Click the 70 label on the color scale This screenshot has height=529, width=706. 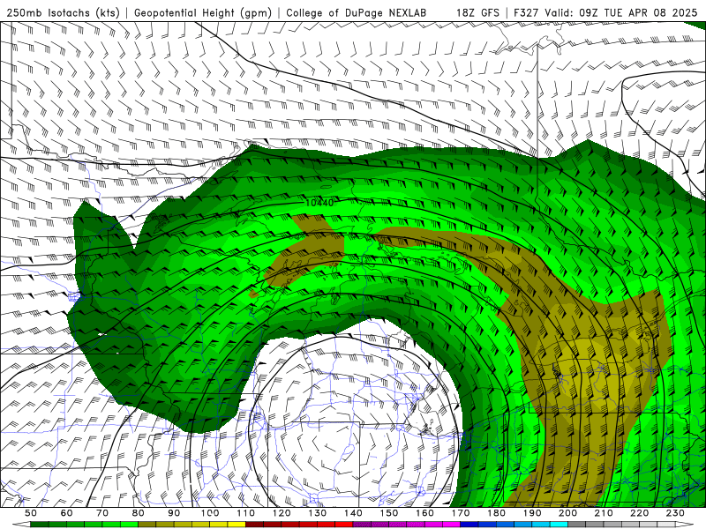pyautogui.click(x=102, y=513)
